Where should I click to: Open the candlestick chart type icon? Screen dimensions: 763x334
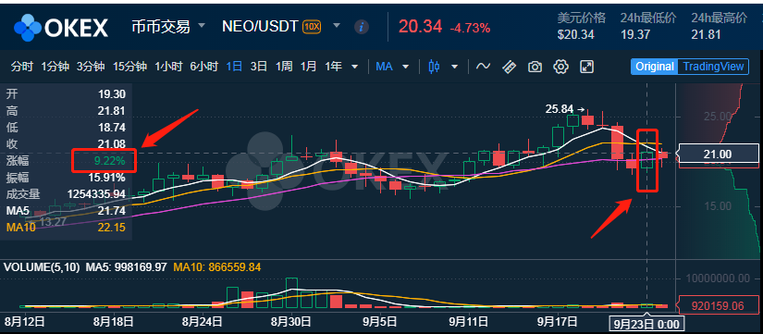(434, 67)
